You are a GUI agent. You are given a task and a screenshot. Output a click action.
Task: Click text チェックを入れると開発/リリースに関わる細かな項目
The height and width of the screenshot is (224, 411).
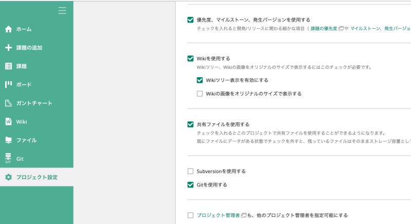click(251, 29)
